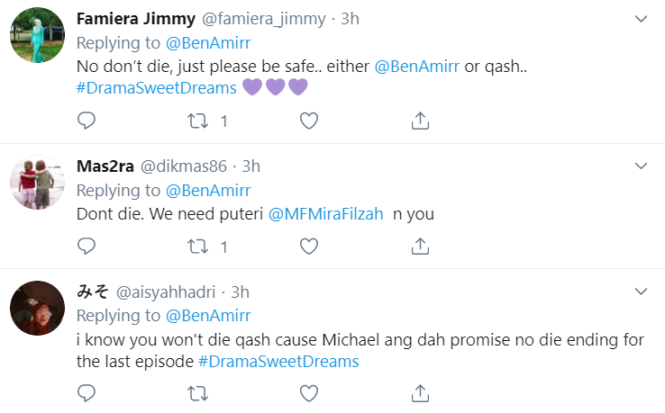Share Mas2ra's tweet
This screenshot has height=413, width=665.
point(420,245)
